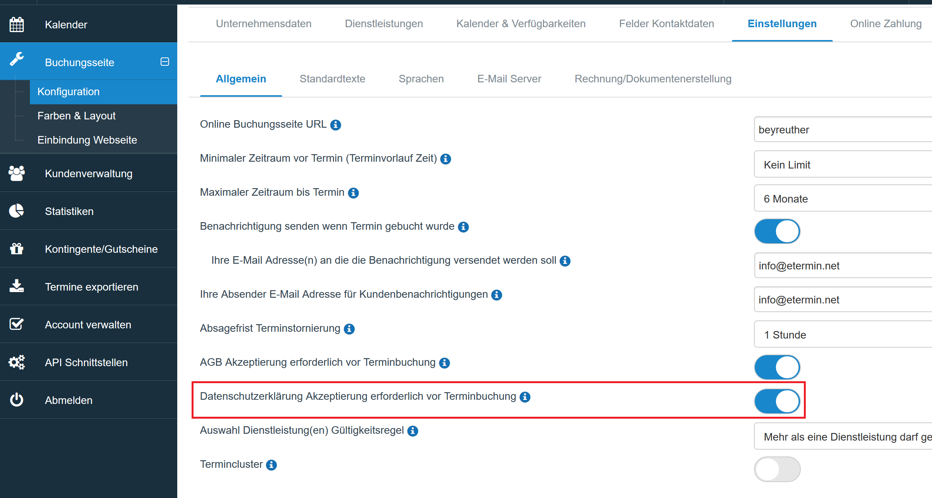
Task: Toggle AGB Akzeptierung erforderlich switch
Action: pos(777,367)
